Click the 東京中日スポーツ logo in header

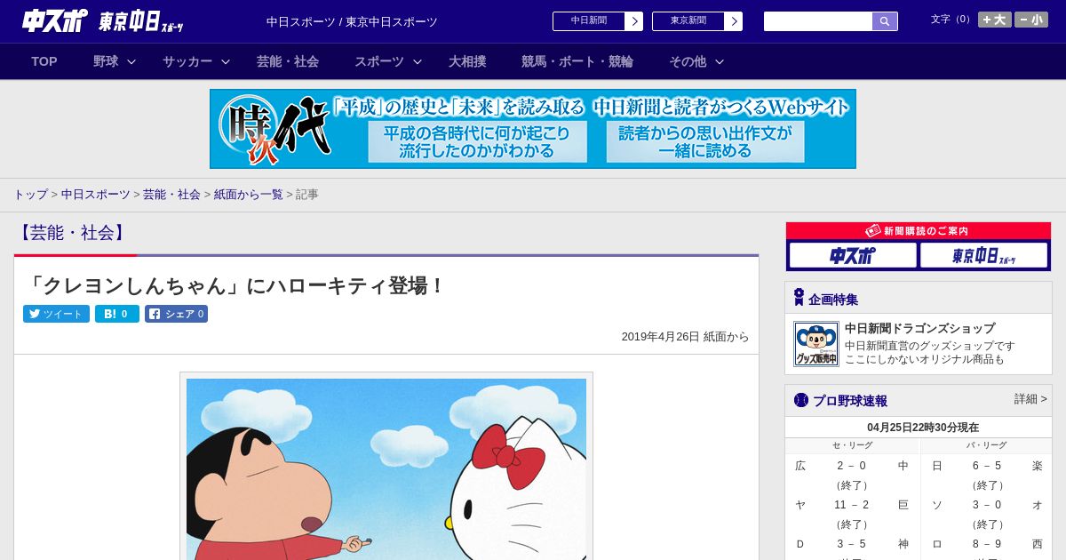tap(141, 21)
